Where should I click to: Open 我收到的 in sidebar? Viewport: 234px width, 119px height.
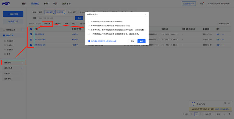coord(10,45)
